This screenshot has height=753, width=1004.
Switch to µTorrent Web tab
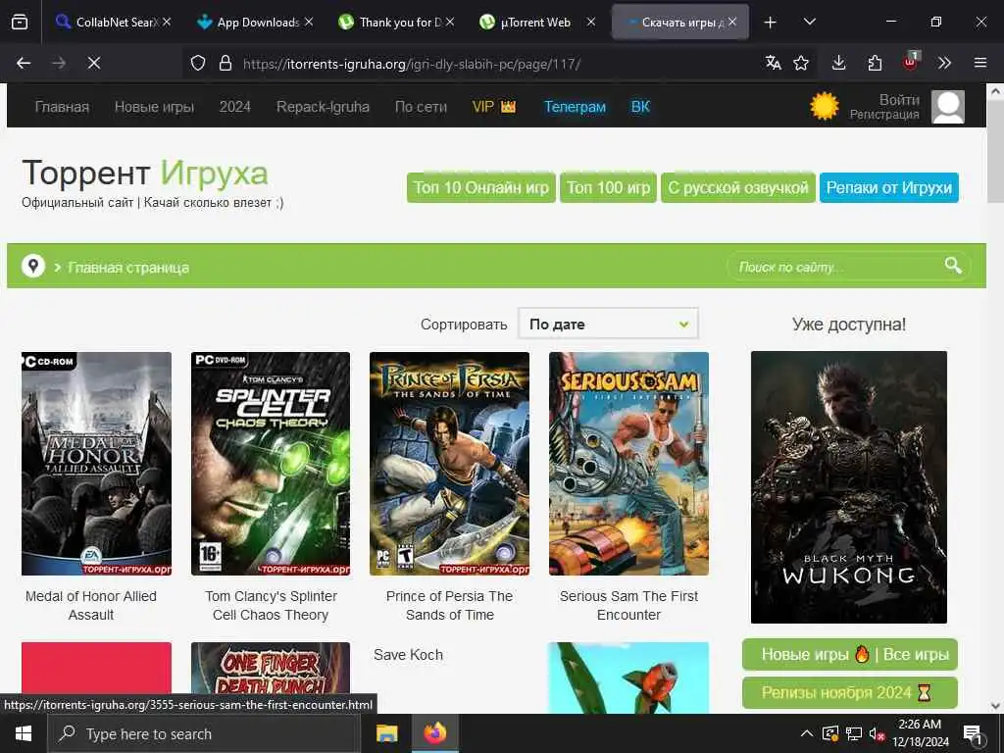coord(531,22)
